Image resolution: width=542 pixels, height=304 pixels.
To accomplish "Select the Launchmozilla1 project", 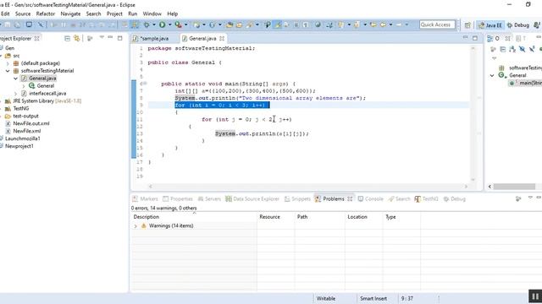I will (x=23, y=138).
